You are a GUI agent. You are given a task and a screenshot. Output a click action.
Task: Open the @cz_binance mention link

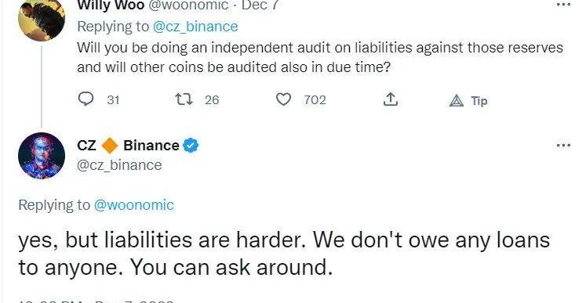point(195,27)
